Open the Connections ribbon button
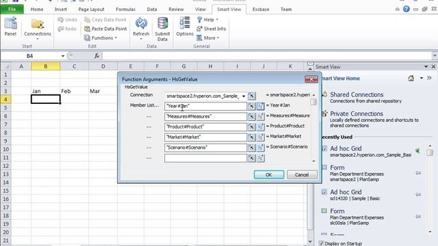This screenshot has height=246, width=438. (x=38, y=28)
